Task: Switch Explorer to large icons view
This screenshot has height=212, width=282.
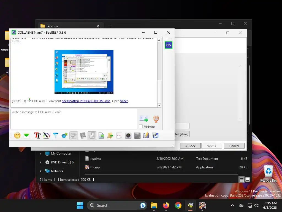Action: click(x=248, y=179)
